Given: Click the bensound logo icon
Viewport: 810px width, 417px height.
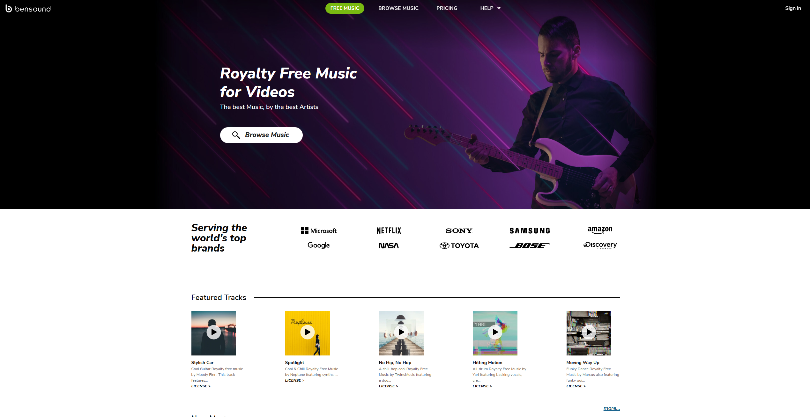Looking at the screenshot, I should click(x=9, y=9).
